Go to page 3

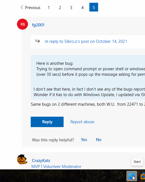click(x=71, y=8)
